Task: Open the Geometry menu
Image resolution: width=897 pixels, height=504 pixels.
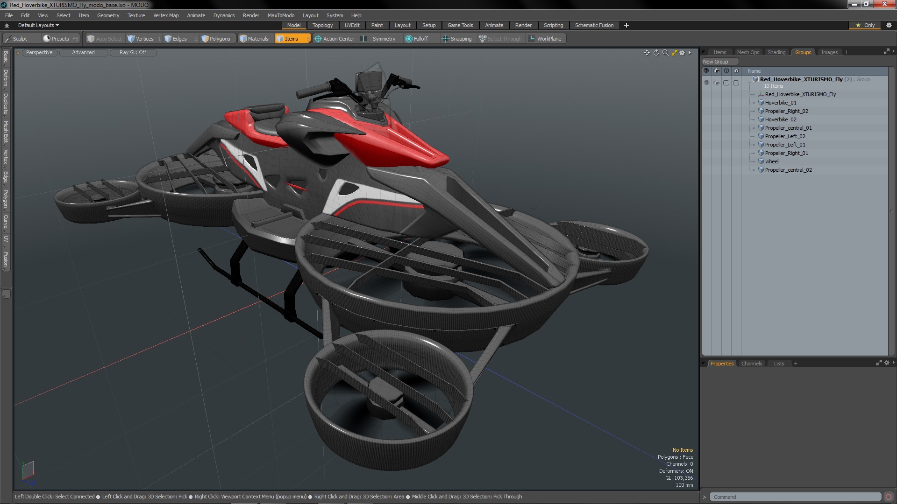Action: click(108, 15)
